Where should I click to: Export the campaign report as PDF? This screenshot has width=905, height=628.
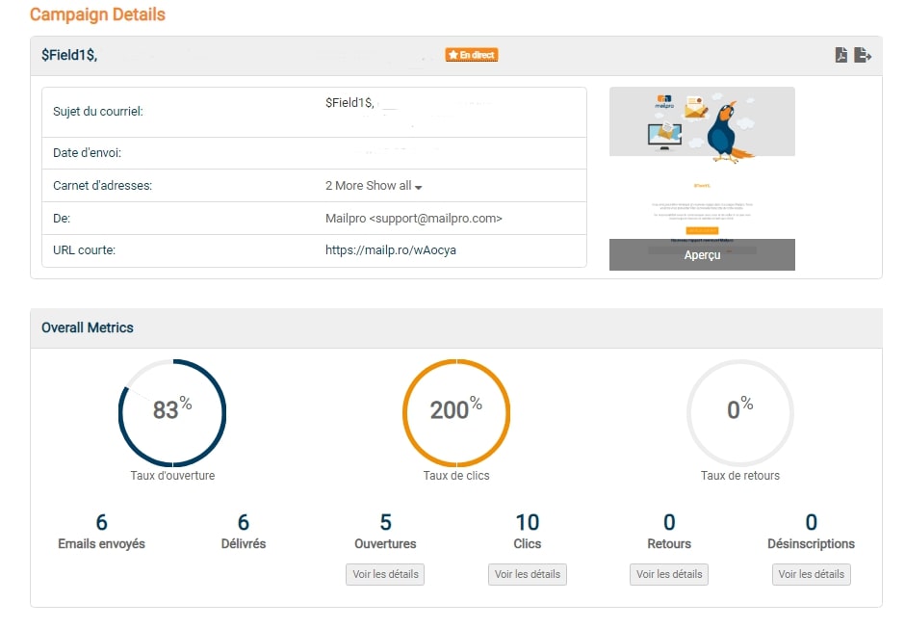[842, 55]
